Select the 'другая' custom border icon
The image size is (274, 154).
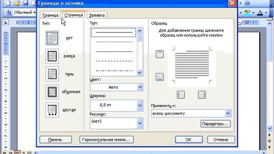(x=52, y=110)
